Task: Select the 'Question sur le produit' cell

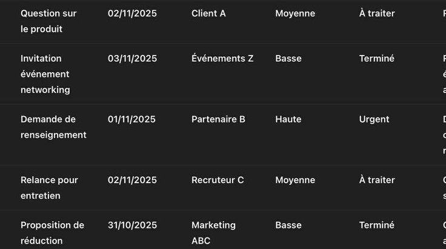Action: pyautogui.click(x=48, y=21)
